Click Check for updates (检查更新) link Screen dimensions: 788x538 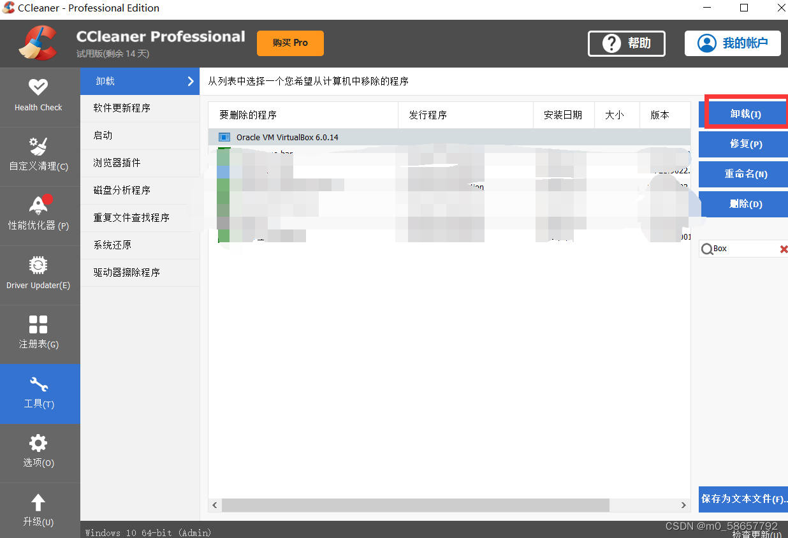click(x=756, y=534)
